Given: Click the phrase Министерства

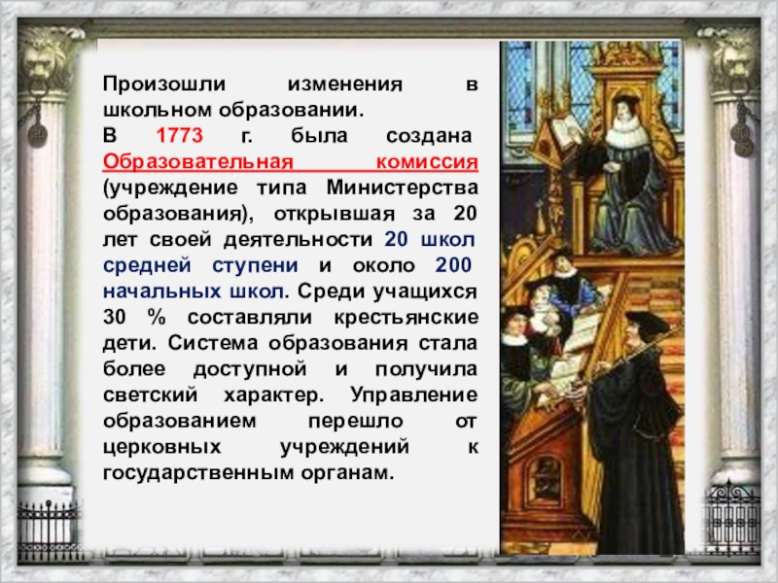Looking at the screenshot, I should 403,188.
